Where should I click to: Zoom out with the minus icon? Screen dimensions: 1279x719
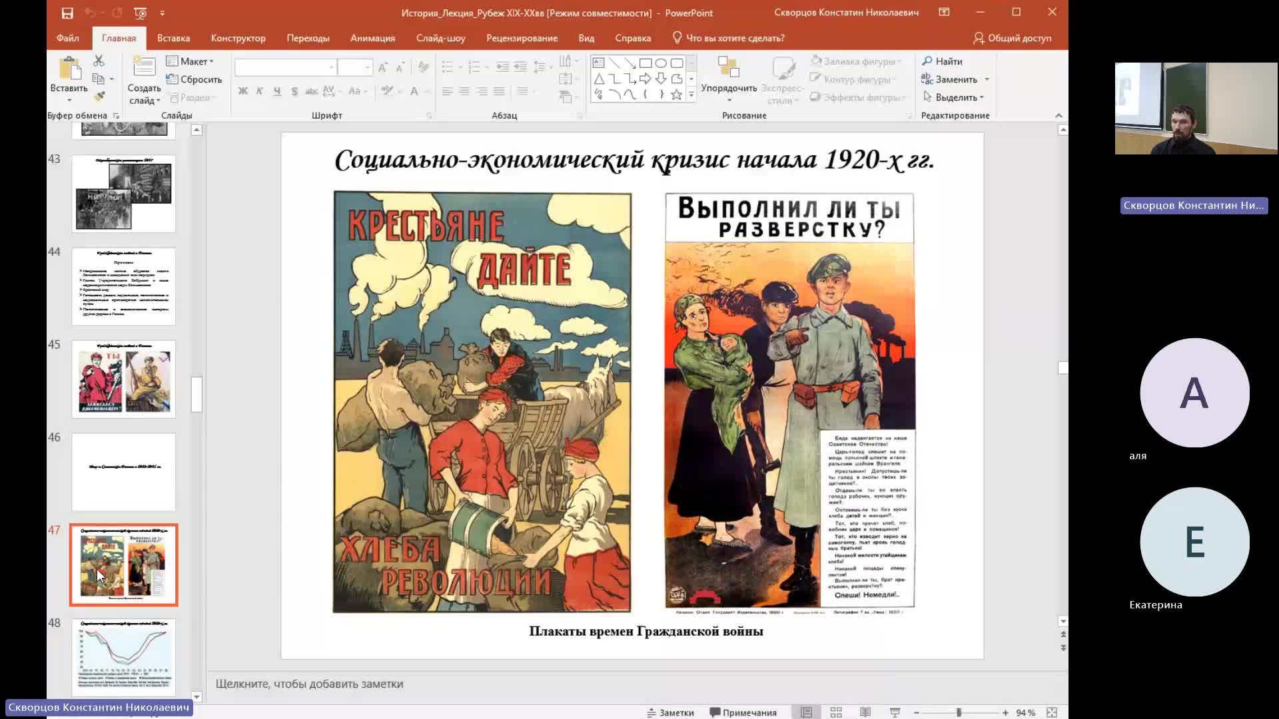coord(917,712)
